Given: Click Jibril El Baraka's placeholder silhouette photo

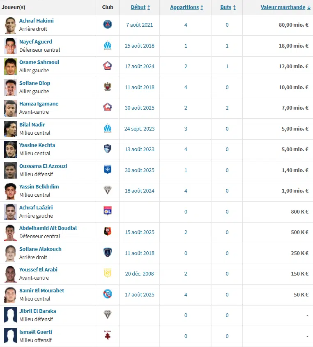Looking at the screenshot, I should [x=10, y=315].
